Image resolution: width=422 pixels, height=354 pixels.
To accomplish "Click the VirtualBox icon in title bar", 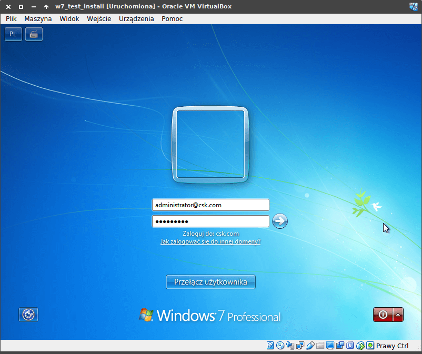I will click(x=414, y=6).
